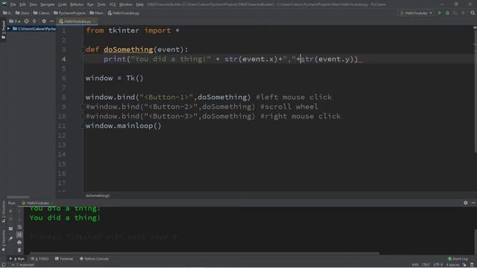
Task: Toggle the Project tool window side tab
Action: [x=3, y=30]
